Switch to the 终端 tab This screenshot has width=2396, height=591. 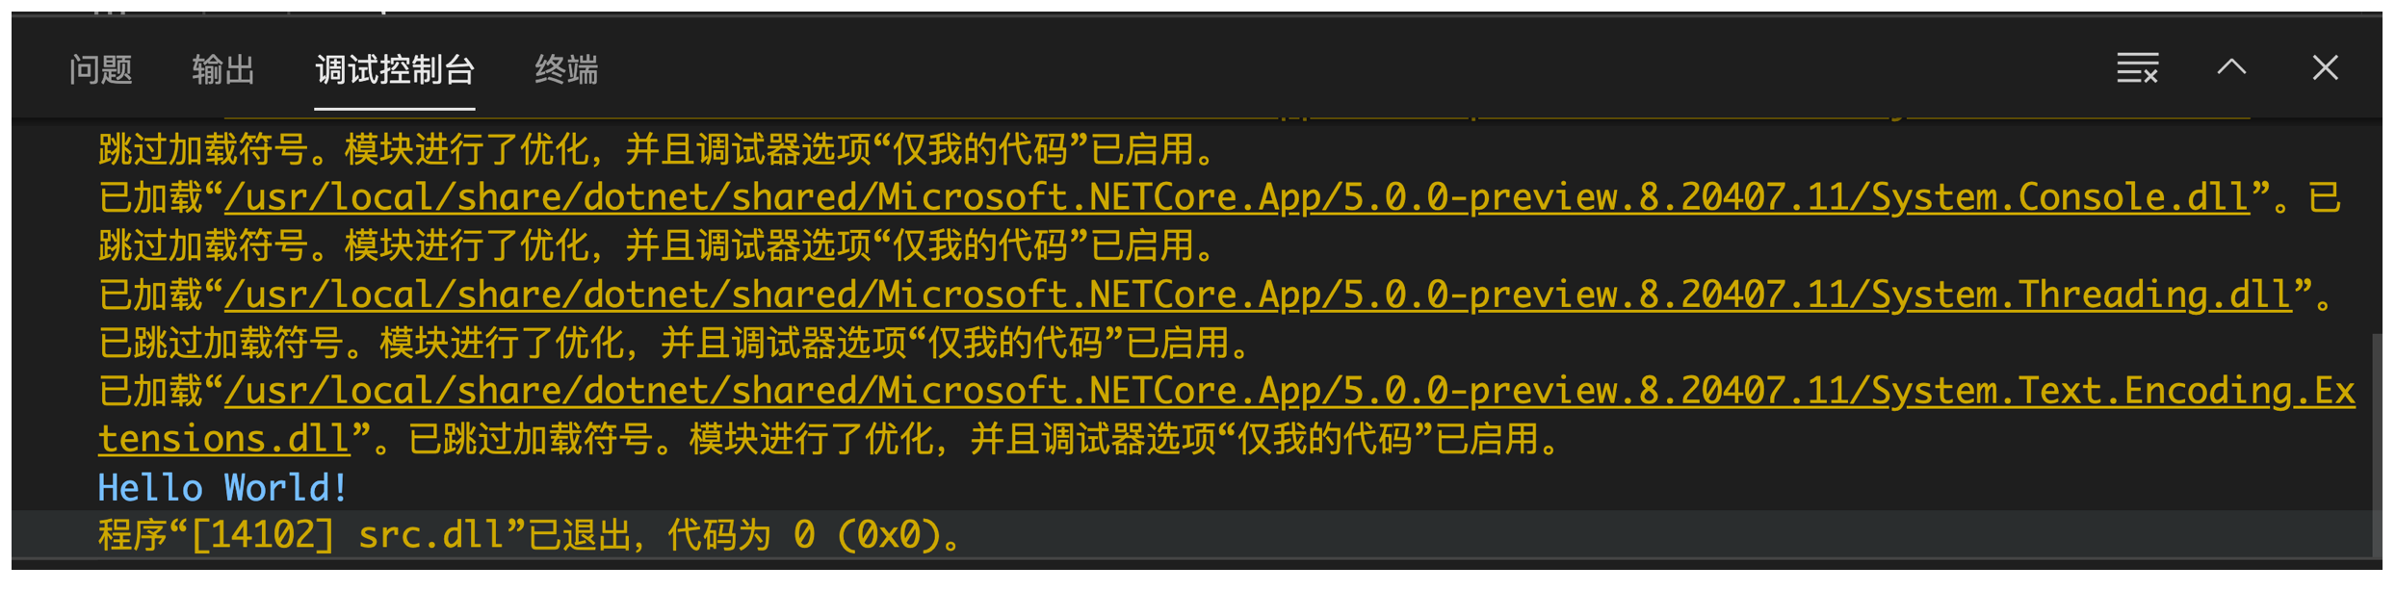pyautogui.click(x=566, y=69)
